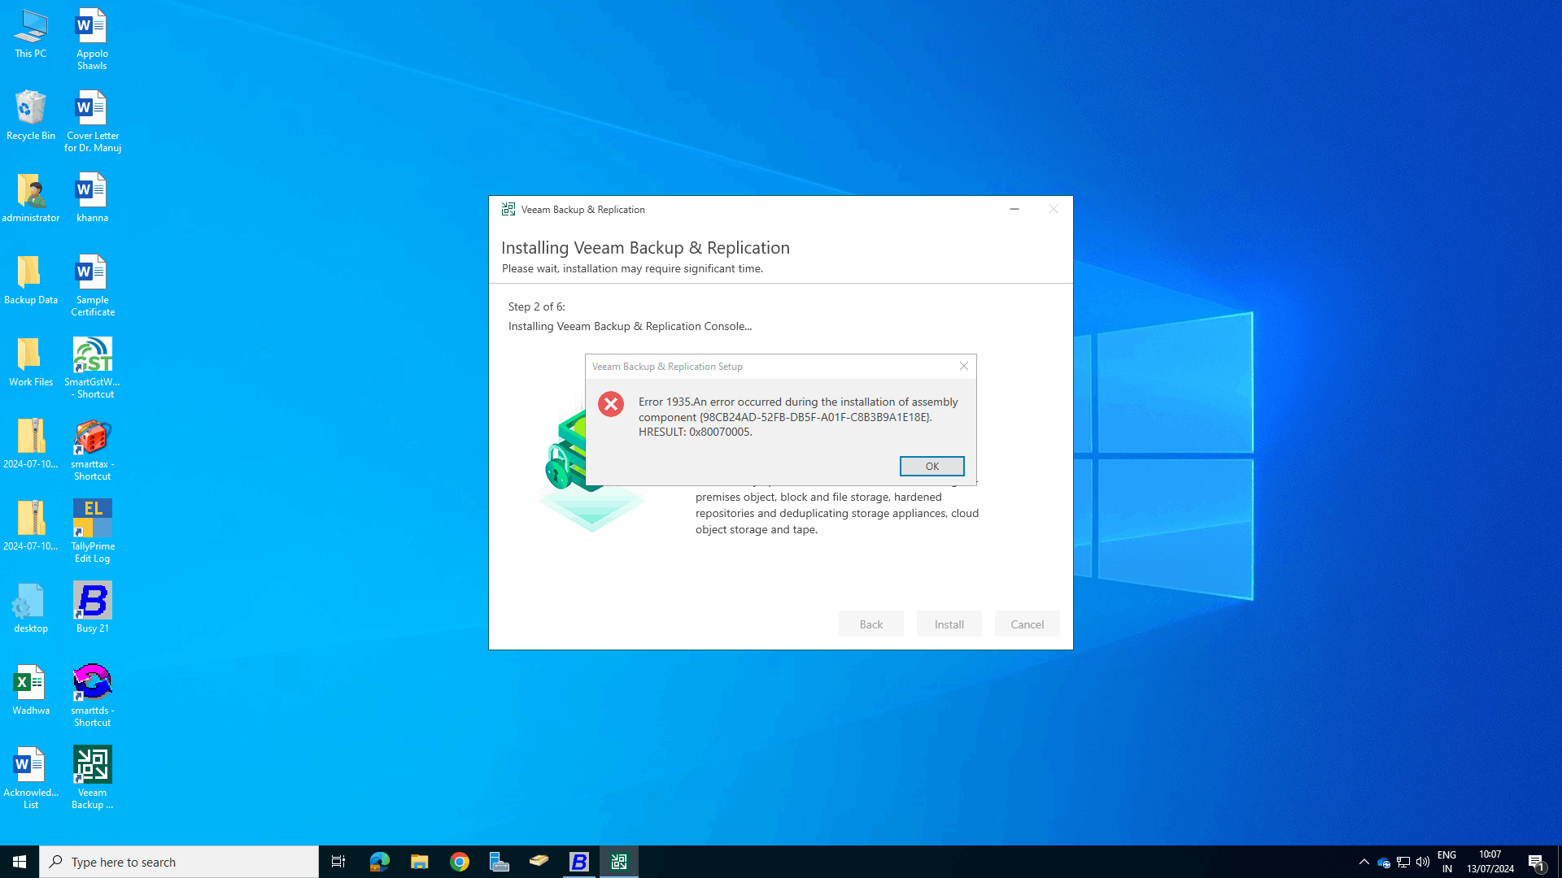Viewport: 1562px width, 878px height.
Task: Select the SmartGstW Shortcut icon
Action: (92, 367)
